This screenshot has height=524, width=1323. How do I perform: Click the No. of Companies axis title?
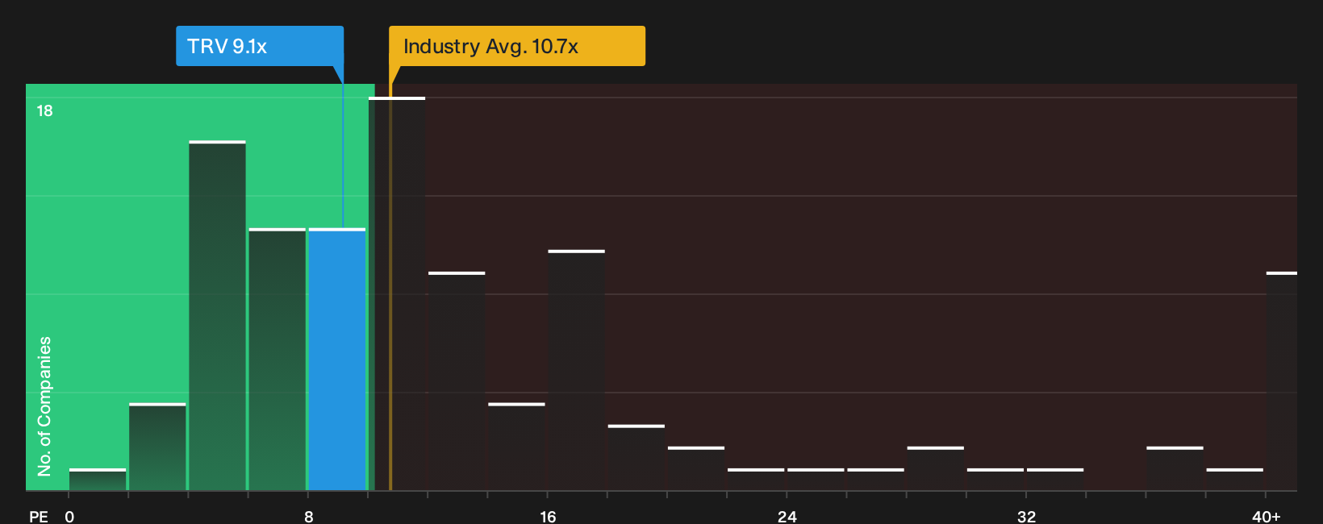pyautogui.click(x=44, y=405)
